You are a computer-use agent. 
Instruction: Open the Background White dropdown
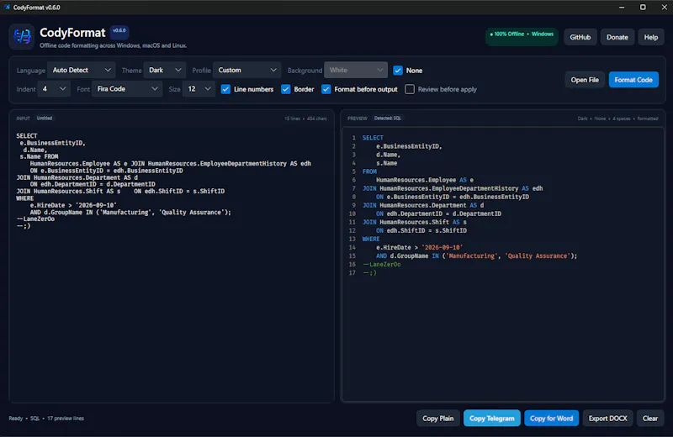[356, 70]
